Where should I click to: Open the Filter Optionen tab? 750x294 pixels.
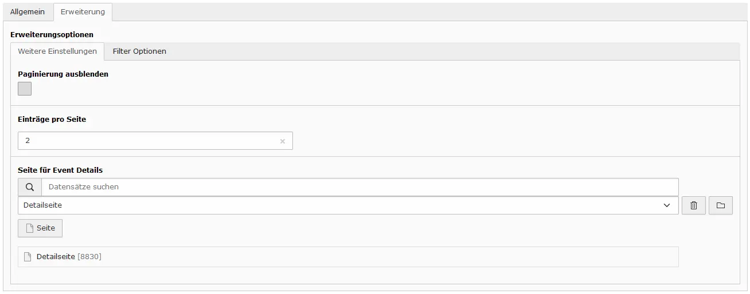(x=139, y=51)
